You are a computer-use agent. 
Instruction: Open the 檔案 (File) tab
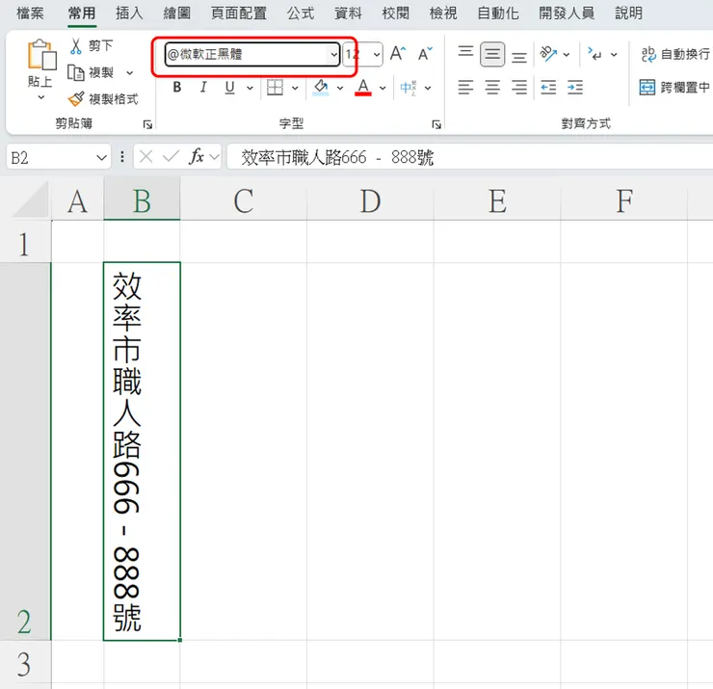[x=30, y=13]
